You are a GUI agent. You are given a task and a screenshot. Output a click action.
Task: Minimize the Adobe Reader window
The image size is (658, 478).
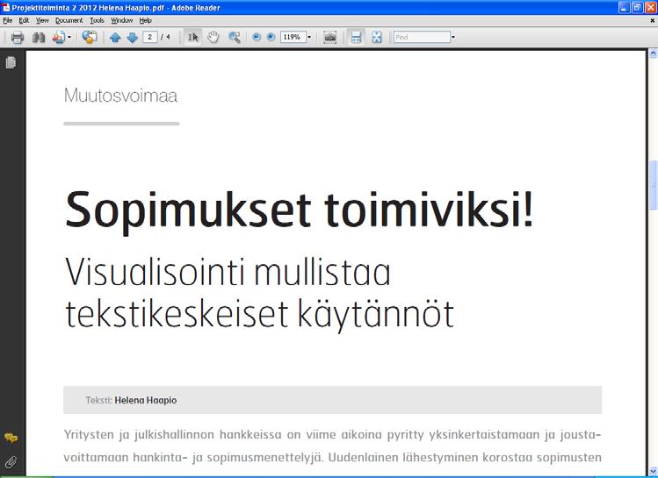pyautogui.click(x=625, y=7)
